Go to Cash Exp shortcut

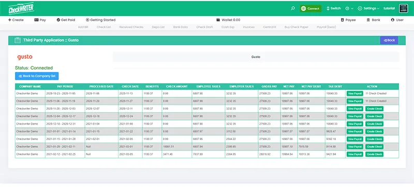[x=228, y=27]
